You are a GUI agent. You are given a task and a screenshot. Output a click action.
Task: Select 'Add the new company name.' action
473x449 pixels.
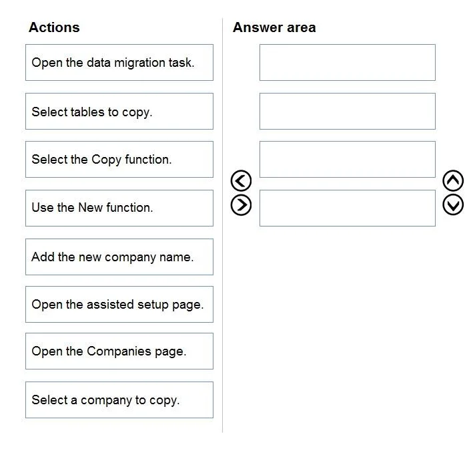tap(119, 257)
